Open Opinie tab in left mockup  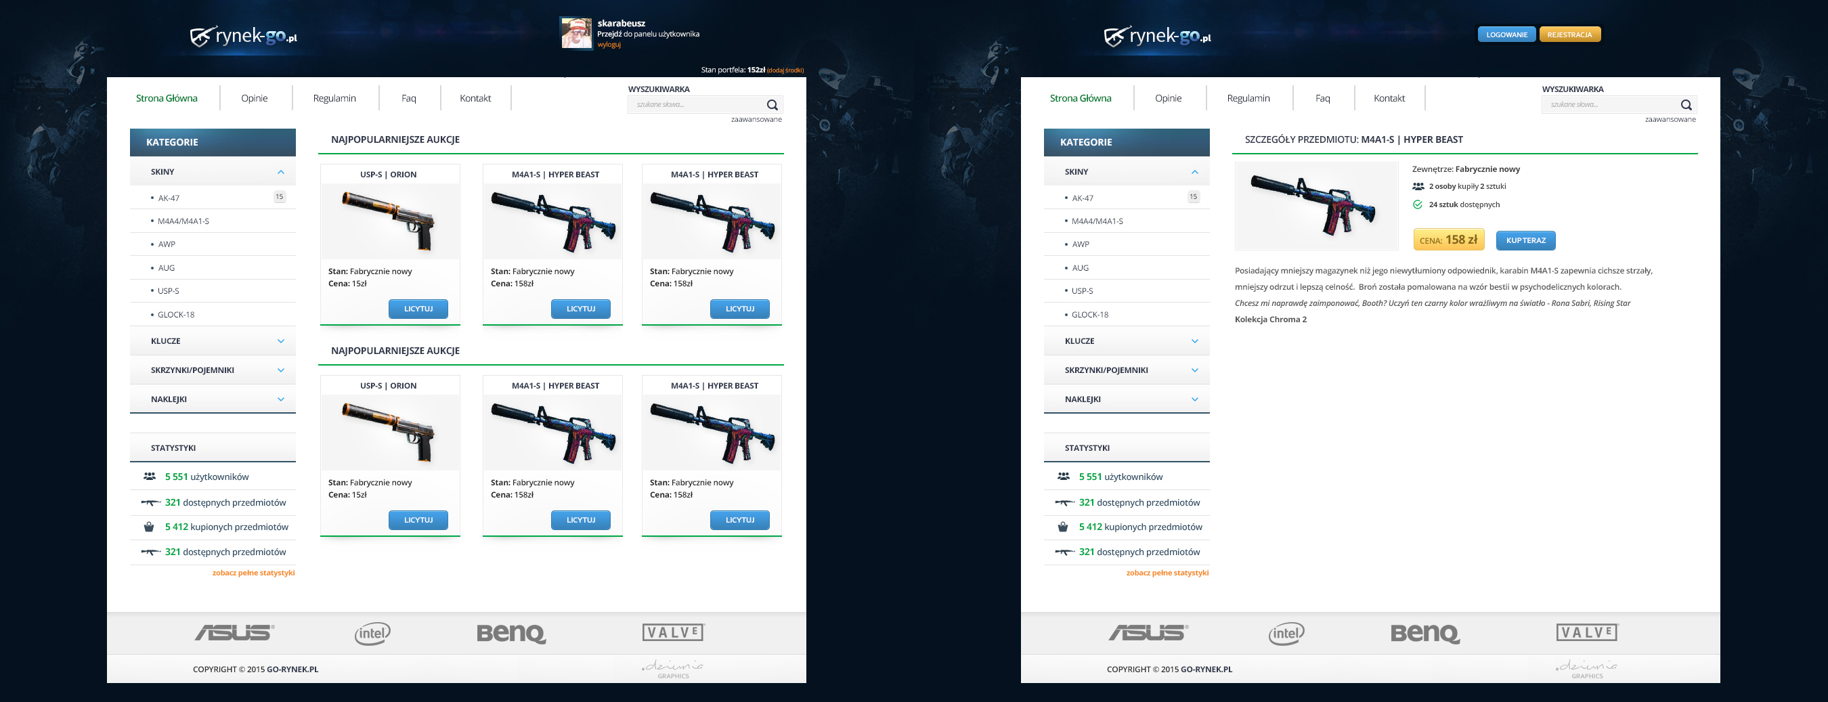click(254, 98)
